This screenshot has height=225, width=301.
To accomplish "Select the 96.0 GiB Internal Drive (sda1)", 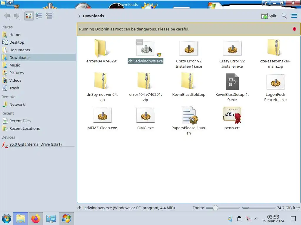I will tap(38, 144).
